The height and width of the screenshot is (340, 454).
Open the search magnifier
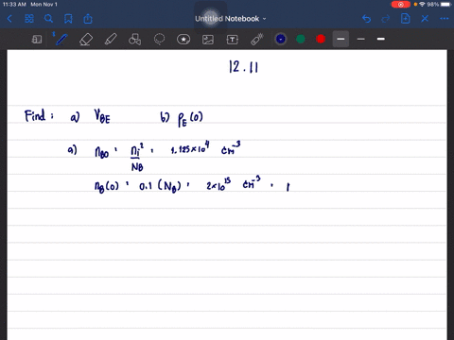tap(48, 19)
